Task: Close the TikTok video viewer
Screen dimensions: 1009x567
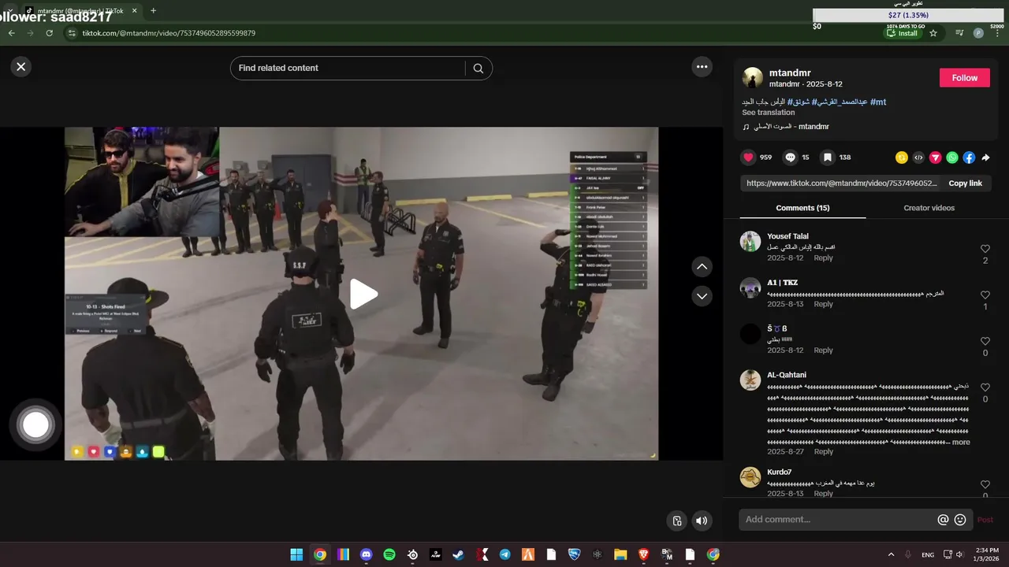Action: click(21, 67)
